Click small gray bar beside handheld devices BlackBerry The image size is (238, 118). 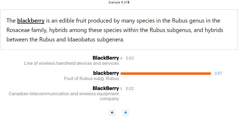pyautogui.click(x=121, y=58)
